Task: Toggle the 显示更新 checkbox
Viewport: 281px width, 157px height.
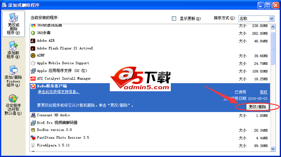Action: [x=174, y=19]
